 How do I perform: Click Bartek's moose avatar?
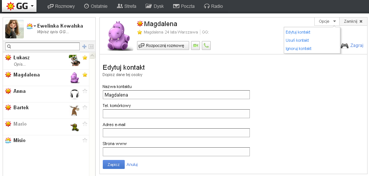[x=74, y=110]
